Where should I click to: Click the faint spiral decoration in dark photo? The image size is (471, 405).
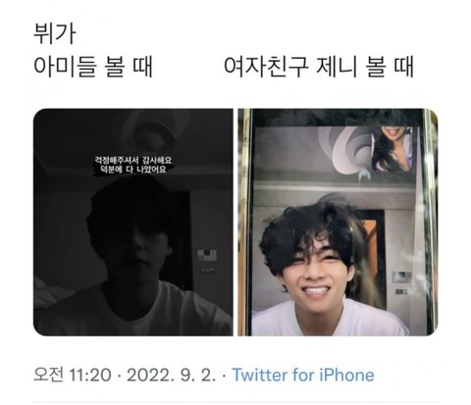pyautogui.click(x=149, y=130)
